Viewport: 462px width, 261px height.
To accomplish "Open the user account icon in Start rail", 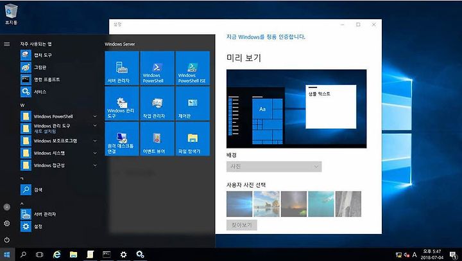I will pos(7,207).
